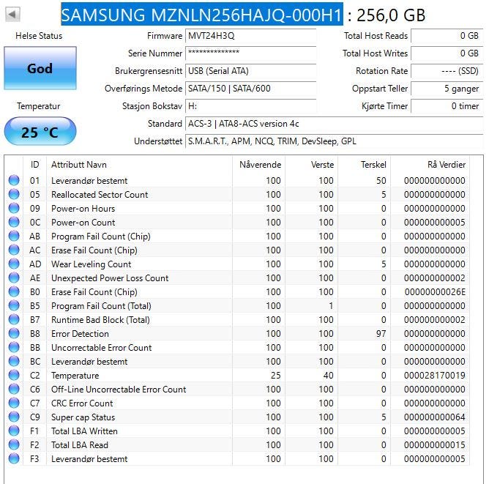Image resolution: width=489 pixels, height=484 pixels.
Task: Click the Overførings Metode field SATA/150 | SATA/600
Action: pos(251,89)
